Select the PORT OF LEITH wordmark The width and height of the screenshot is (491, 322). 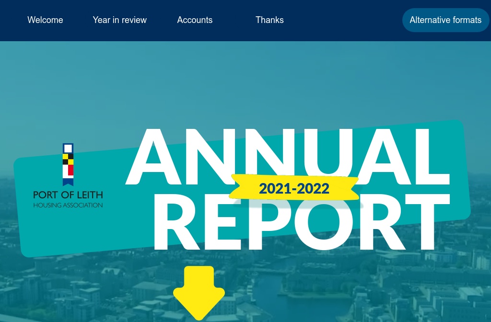(68, 195)
